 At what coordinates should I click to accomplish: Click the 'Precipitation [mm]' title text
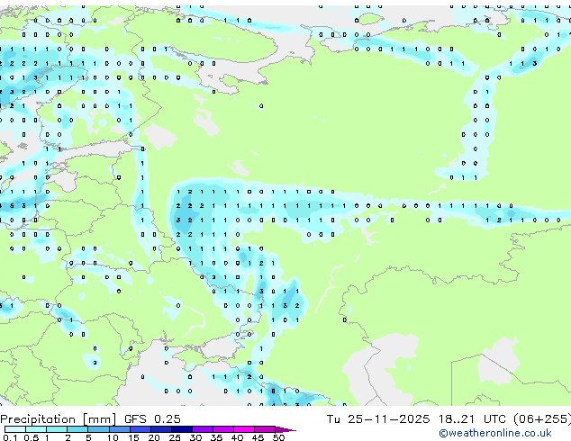(x=58, y=419)
